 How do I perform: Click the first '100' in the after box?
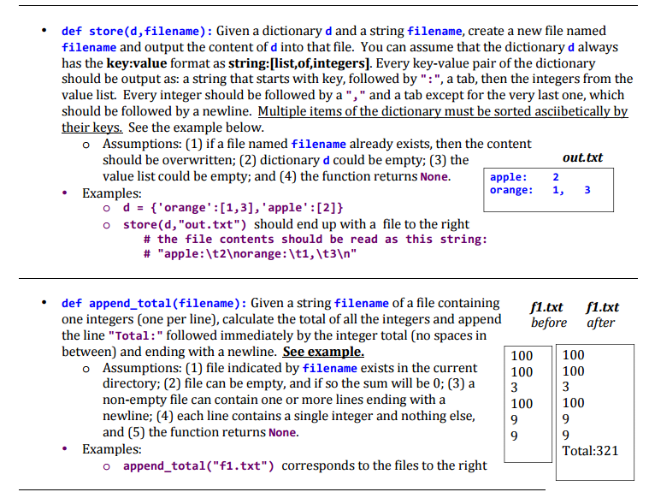tap(573, 355)
